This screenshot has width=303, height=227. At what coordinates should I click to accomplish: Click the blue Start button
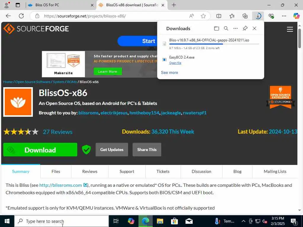click(138, 41)
